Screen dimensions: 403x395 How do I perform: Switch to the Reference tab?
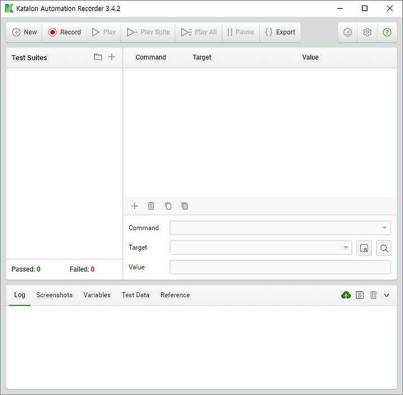(x=175, y=295)
